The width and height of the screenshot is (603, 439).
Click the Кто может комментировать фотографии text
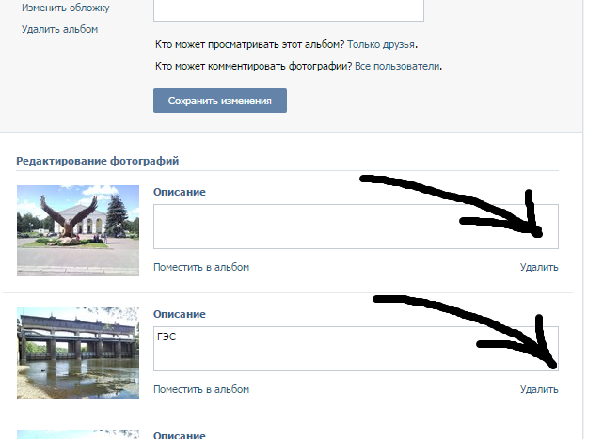coord(253,66)
